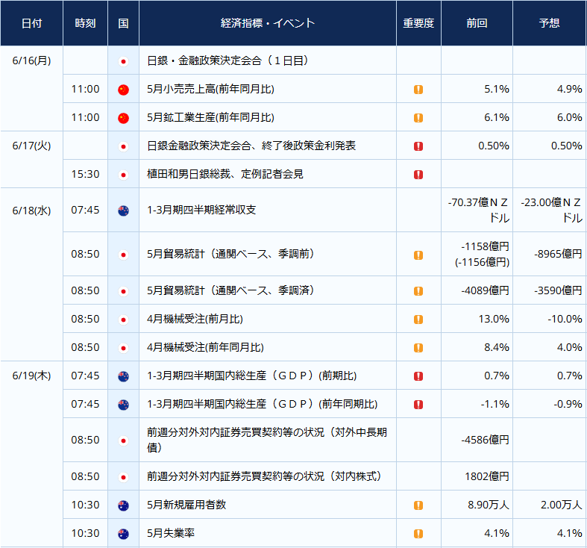Click event 1-3月期四半期国内総生産 (前年同期比)
This screenshot has width=587, height=548.
[262, 404]
